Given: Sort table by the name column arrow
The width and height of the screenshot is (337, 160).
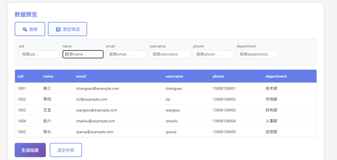Looking at the screenshot, I should (x=55, y=77).
